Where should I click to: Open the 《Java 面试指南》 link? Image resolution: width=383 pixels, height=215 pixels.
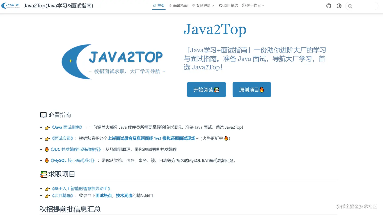(x=67, y=127)
